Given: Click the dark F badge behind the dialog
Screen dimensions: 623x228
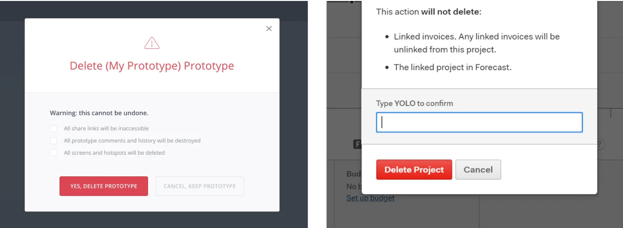Looking at the screenshot, I should [358, 144].
